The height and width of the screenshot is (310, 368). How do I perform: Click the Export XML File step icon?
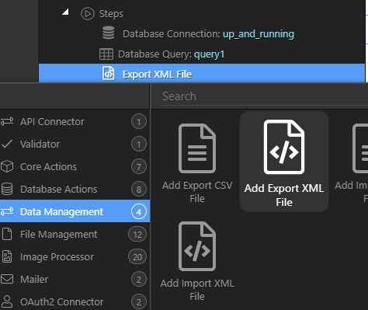click(x=109, y=73)
